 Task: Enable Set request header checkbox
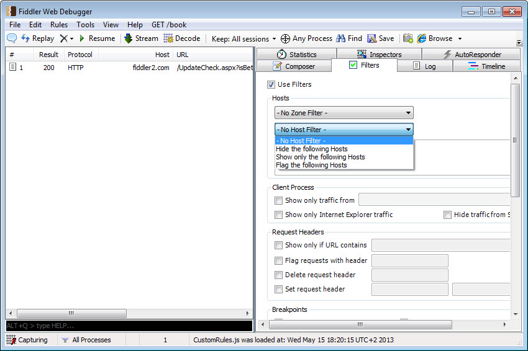pyautogui.click(x=278, y=289)
